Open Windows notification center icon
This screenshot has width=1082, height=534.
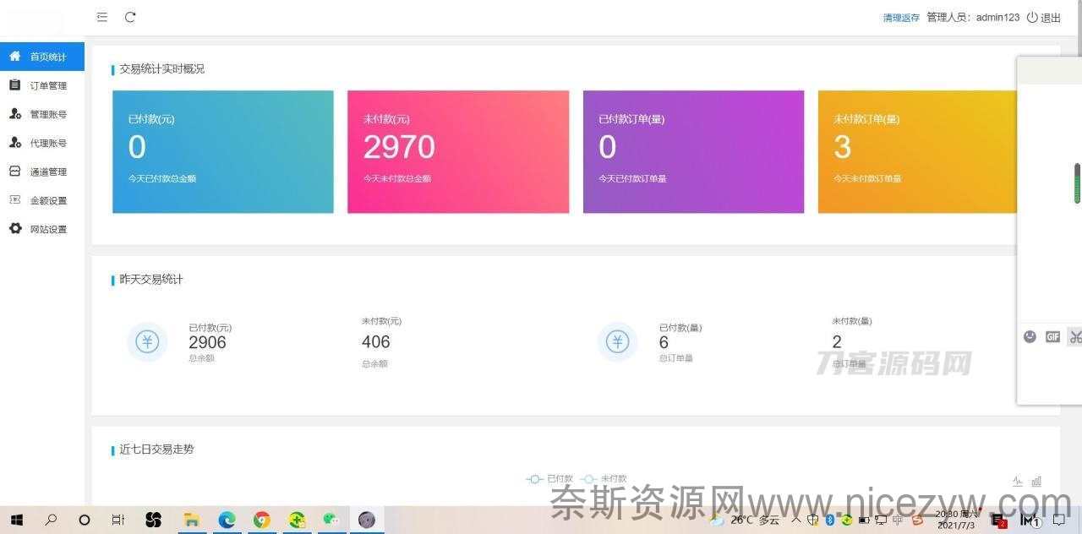click(x=1059, y=520)
